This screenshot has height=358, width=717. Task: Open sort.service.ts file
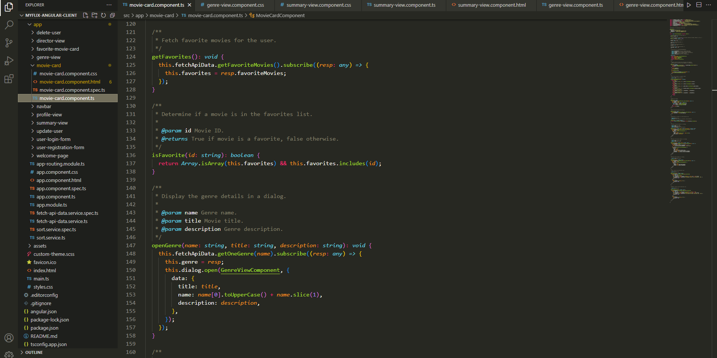click(x=68, y=238)
